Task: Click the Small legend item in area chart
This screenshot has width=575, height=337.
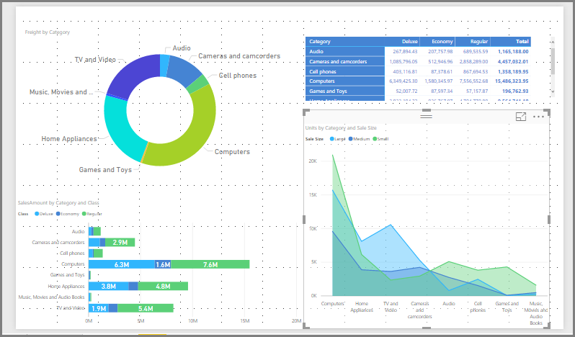Action: (381, 138)
